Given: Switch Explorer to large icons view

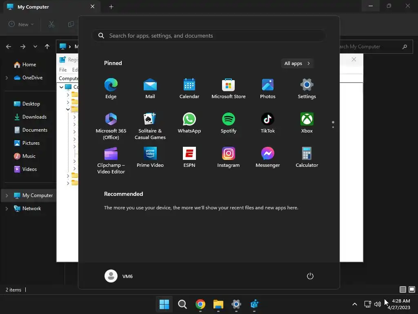Looking at the screenshot, I should tap(412, 289).
